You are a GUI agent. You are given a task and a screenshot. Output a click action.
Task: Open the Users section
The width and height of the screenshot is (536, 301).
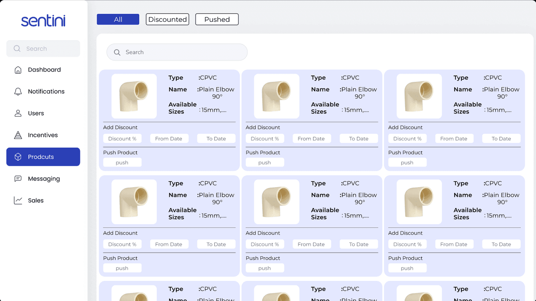[43, 113]
